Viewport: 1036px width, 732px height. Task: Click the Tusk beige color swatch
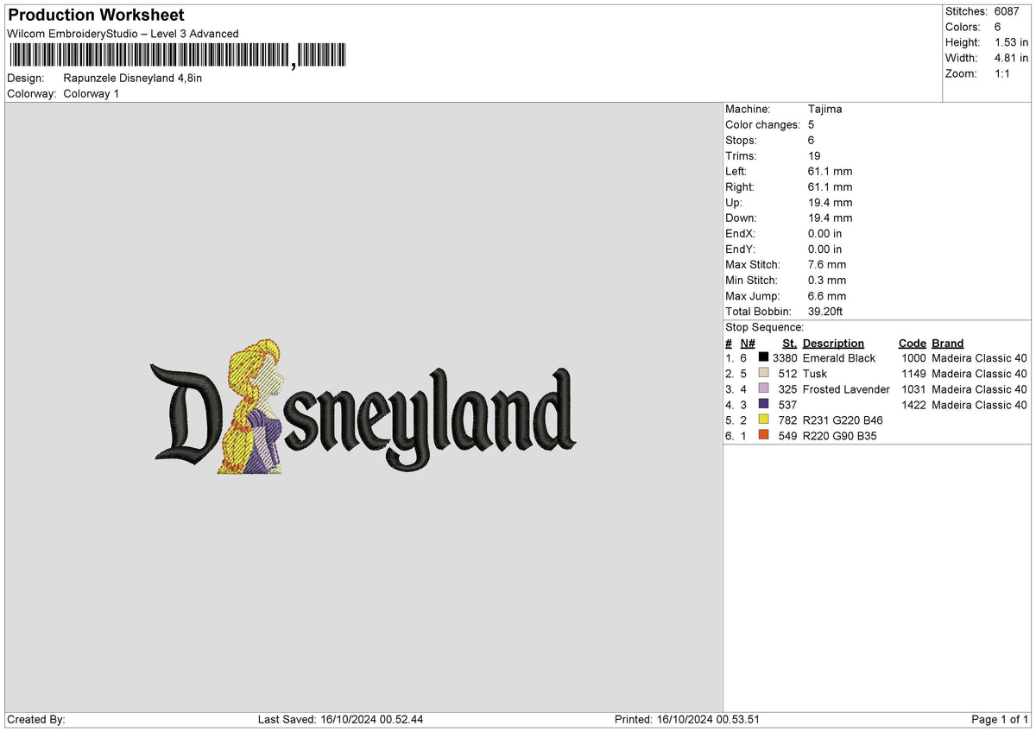[x=763, y=373]
